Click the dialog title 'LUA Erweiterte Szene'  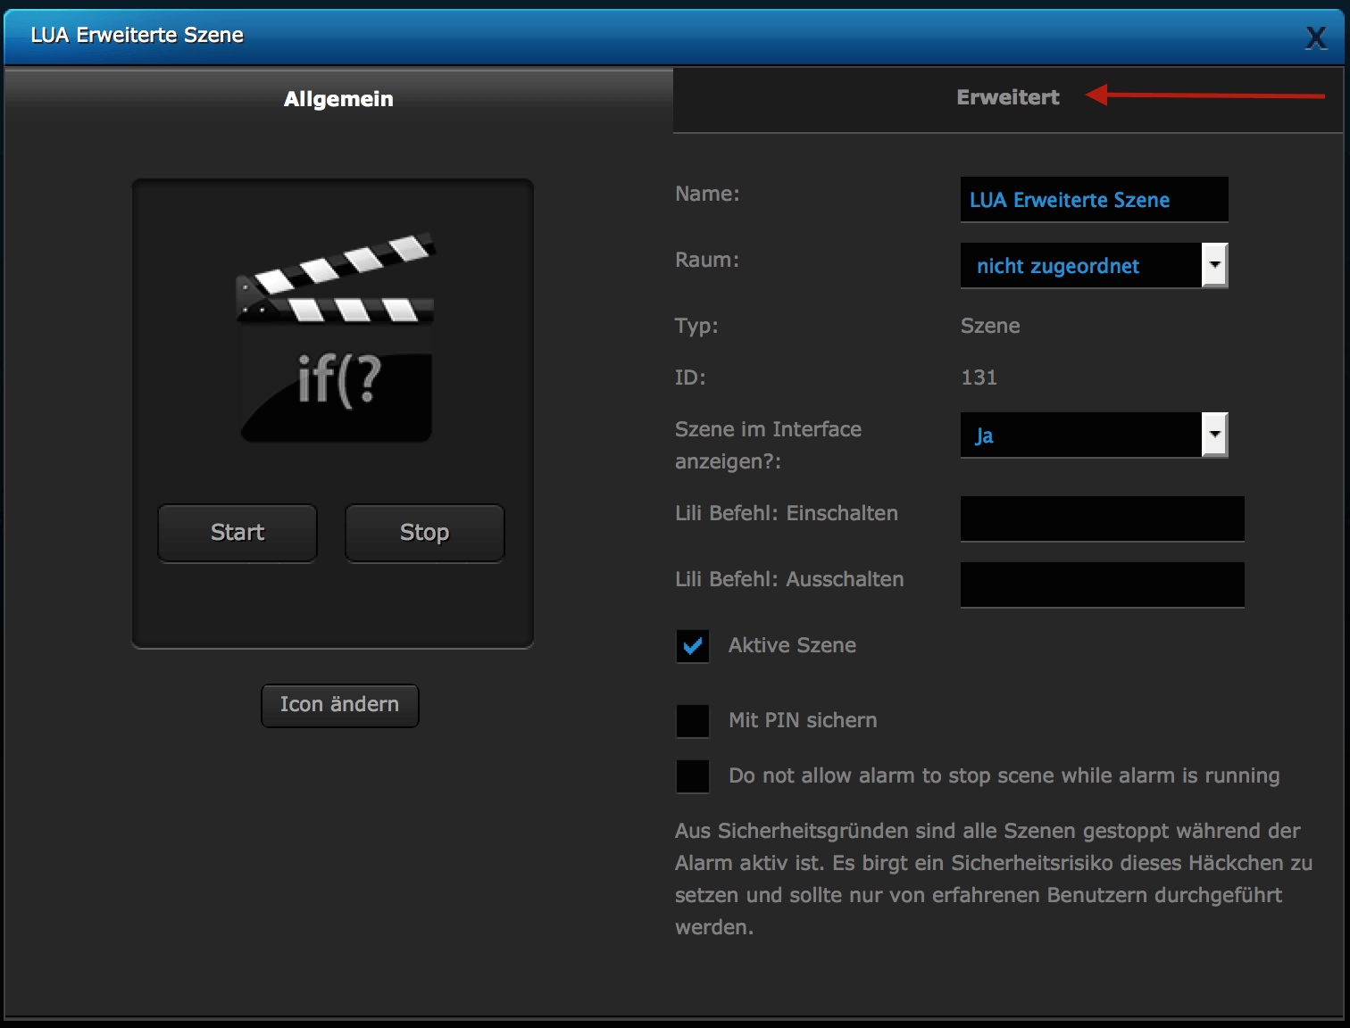pos(137,36)
